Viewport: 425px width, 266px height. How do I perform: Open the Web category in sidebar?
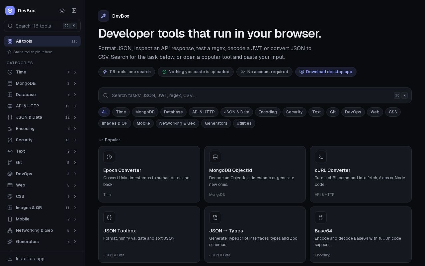(x=42, y=185)
